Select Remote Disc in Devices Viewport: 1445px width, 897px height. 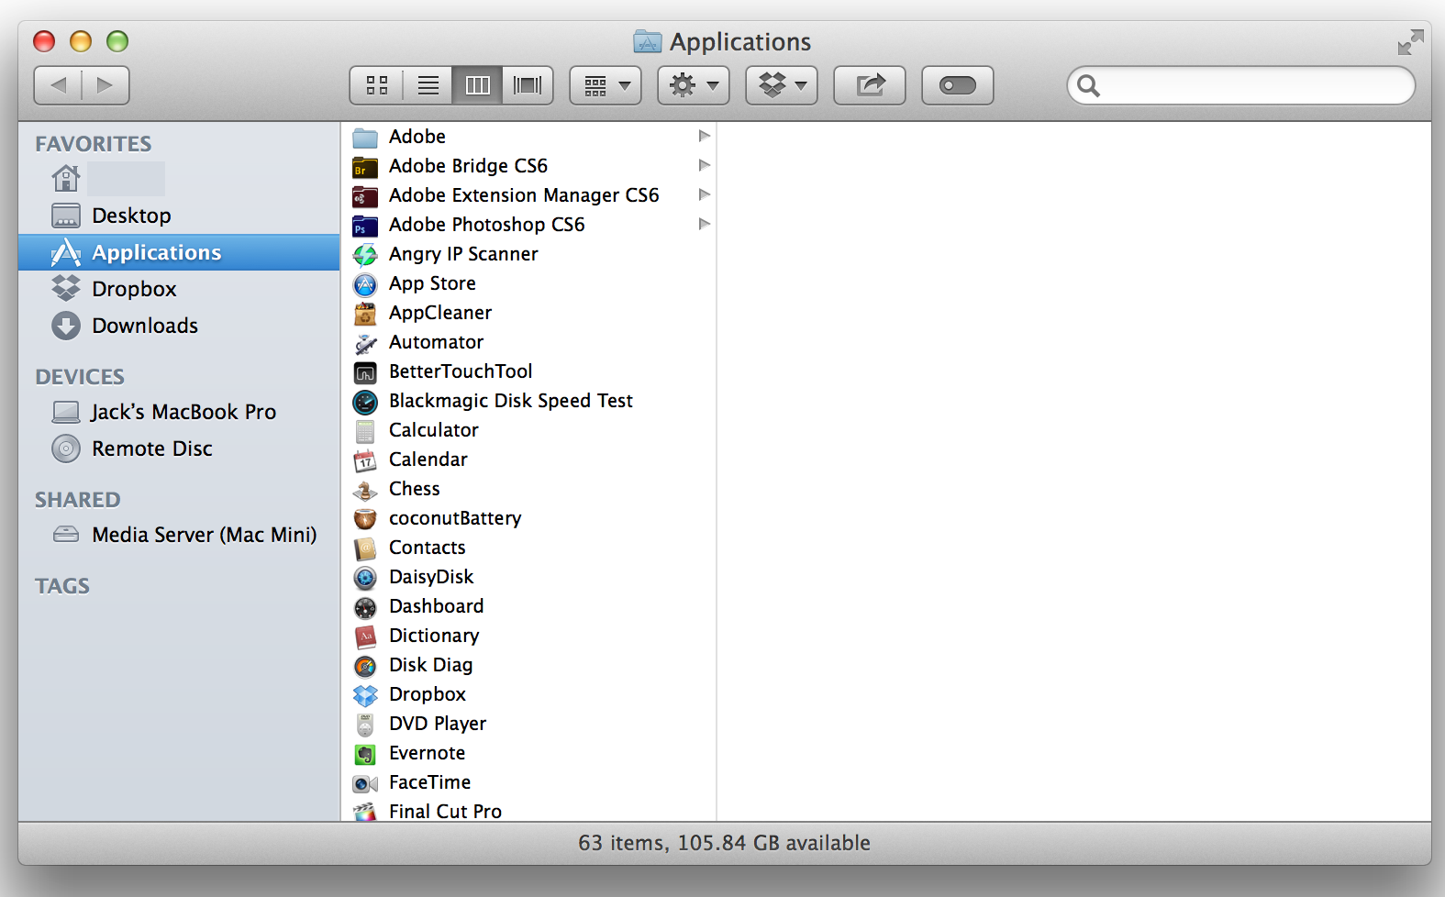pos(179,448)
